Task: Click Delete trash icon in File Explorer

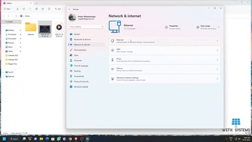Action: pyautogui.click(x=49, y=9)
